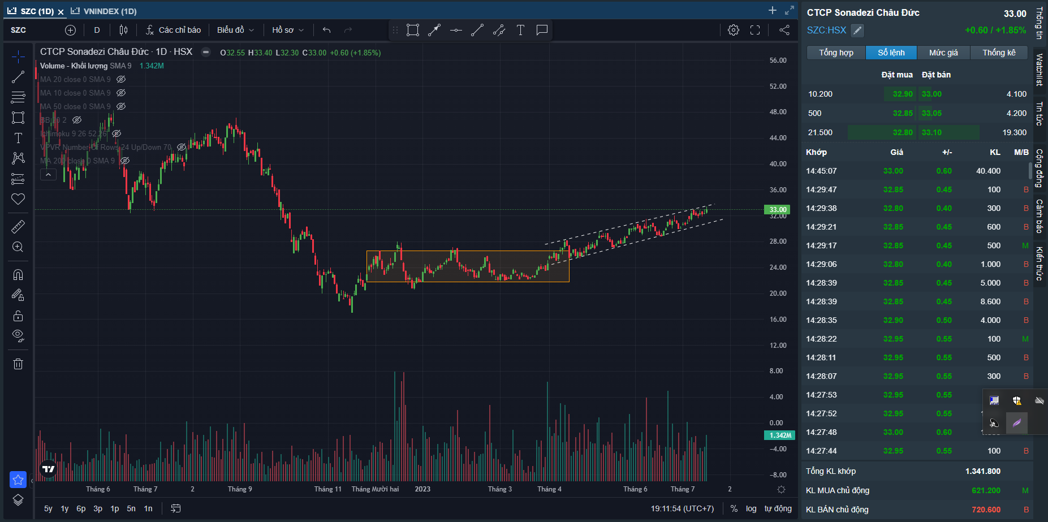Expand the Biểu đồ dropdown
This screenshot has height=522, width=1048.
(x=235, y=30)
